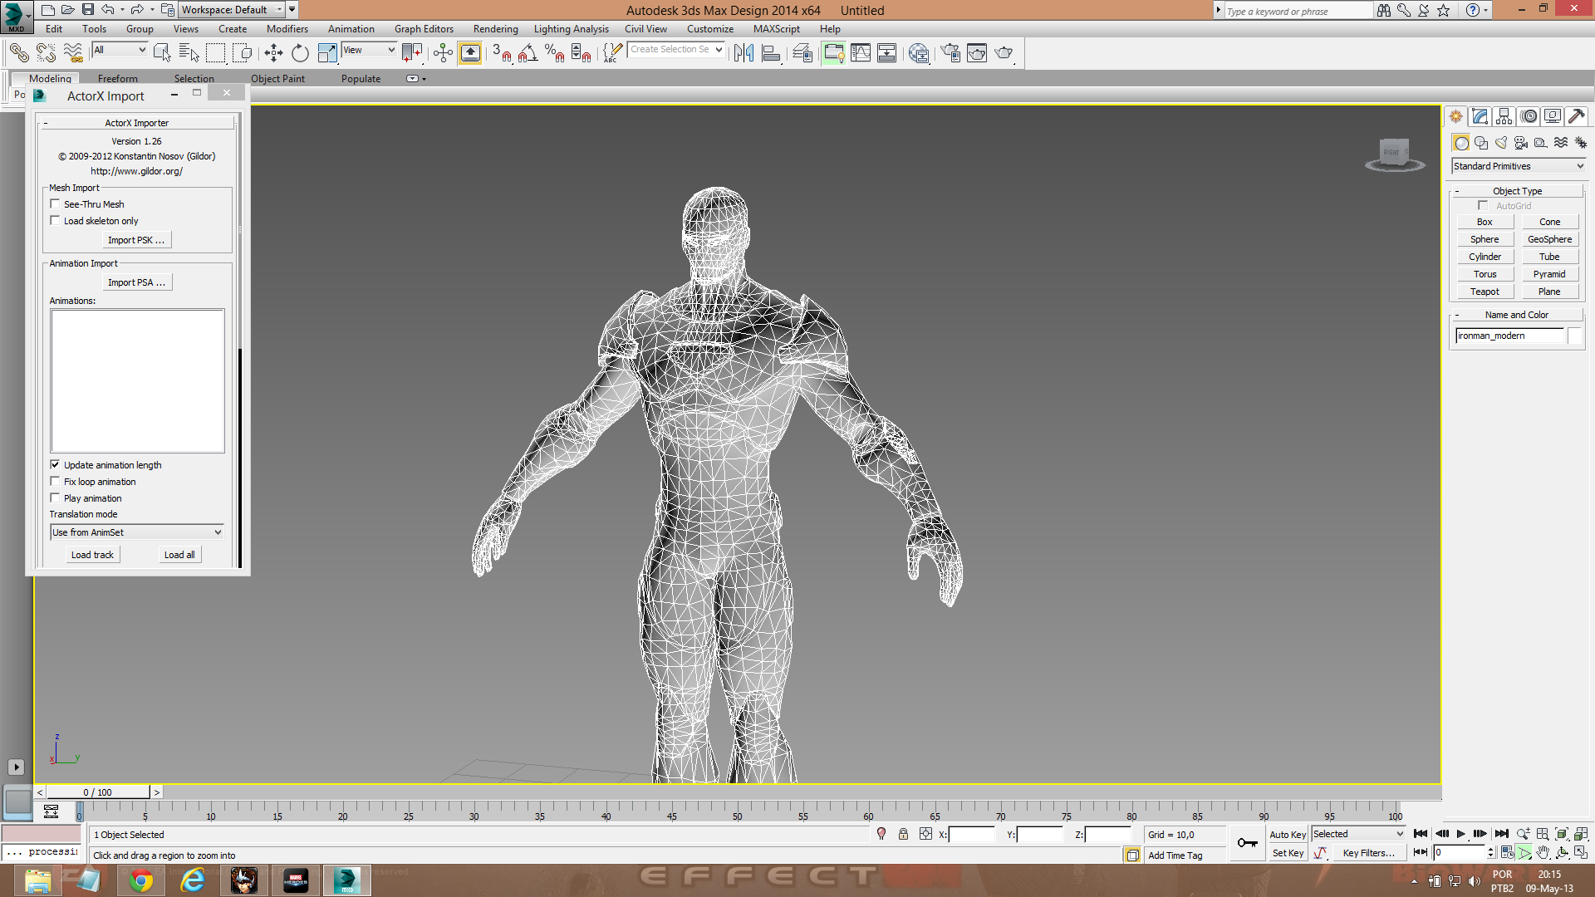Toggle the AutoGrid checkbox
Image resolution: width=1595 pixels, height=897 pixels.
click(1483, 205)
